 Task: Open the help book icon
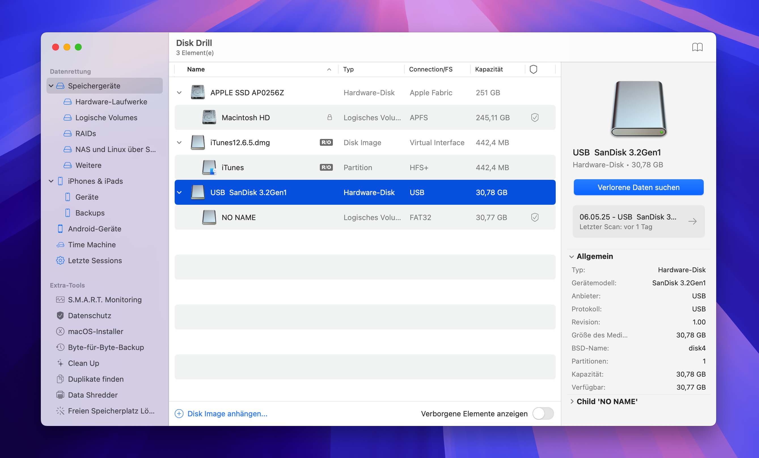(x=697, y=47)
